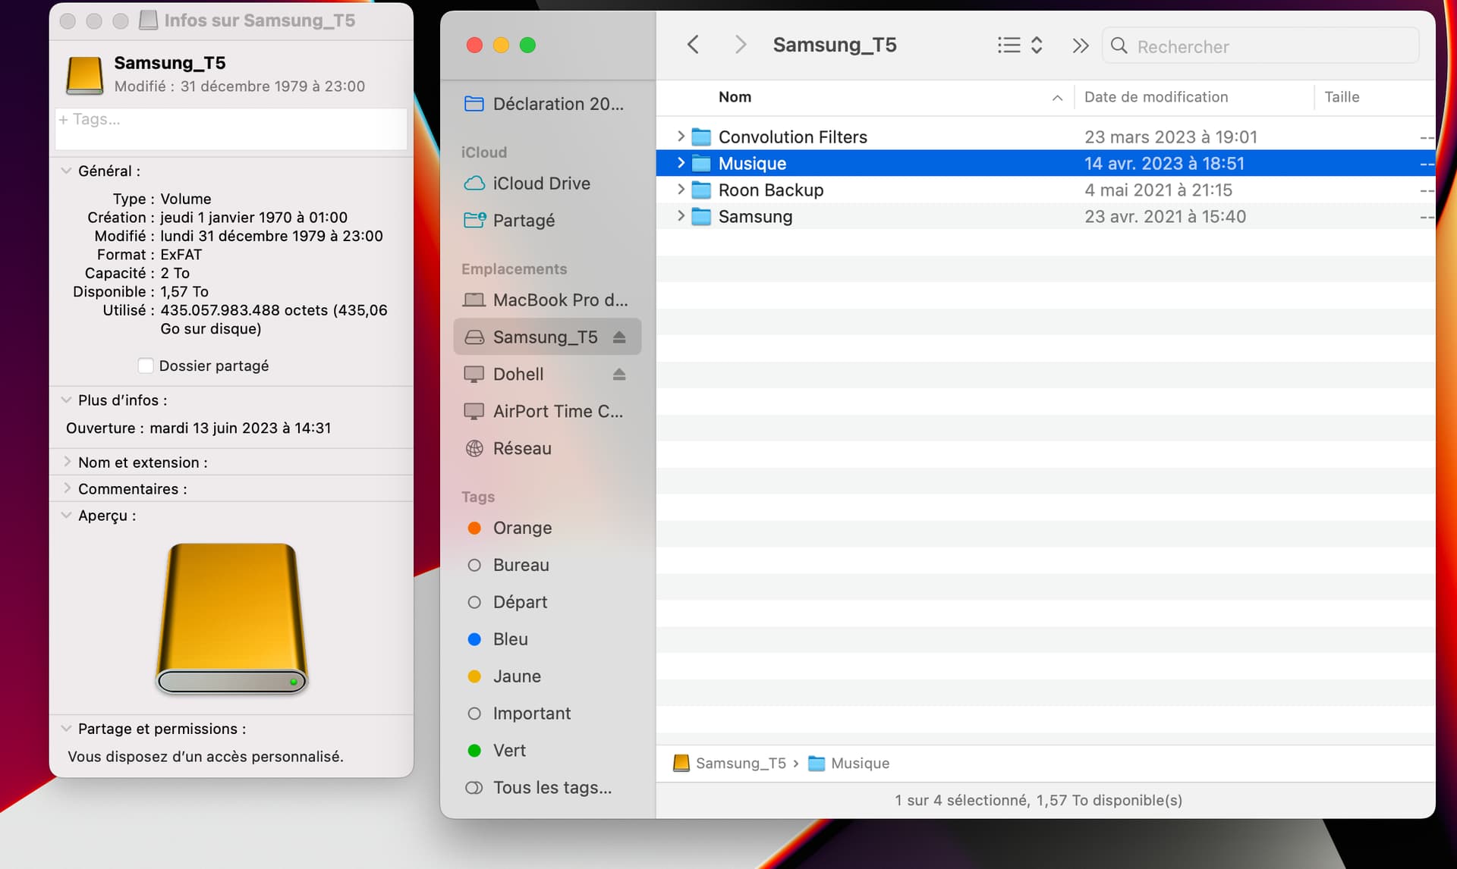Screen dimensions: 1457x869
Task: Open MacBook Pro location in sidebar
Action: click(x=559, y=300)
